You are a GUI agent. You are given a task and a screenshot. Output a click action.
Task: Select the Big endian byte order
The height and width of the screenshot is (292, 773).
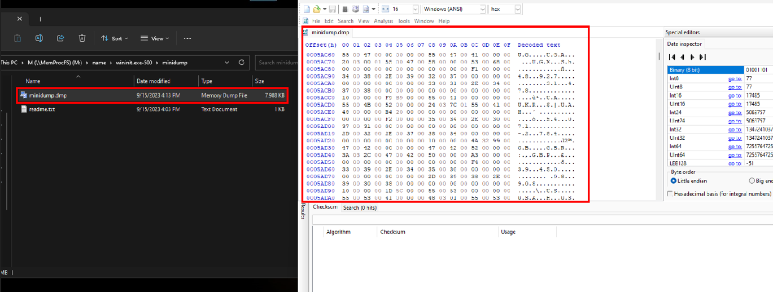tap(752, 181)
